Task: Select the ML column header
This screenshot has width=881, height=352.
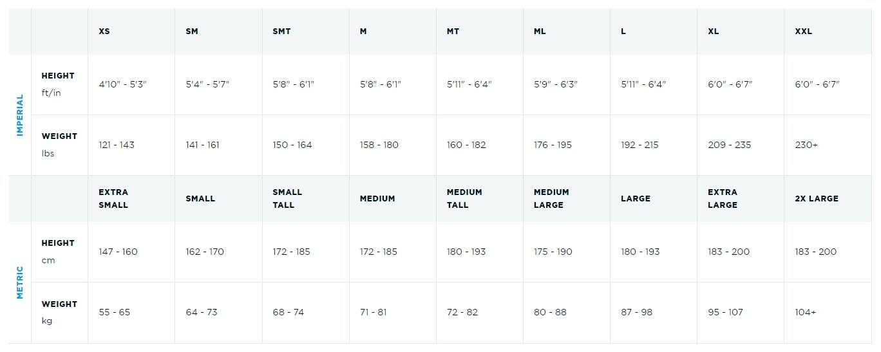Action: [x=540, y=31]
